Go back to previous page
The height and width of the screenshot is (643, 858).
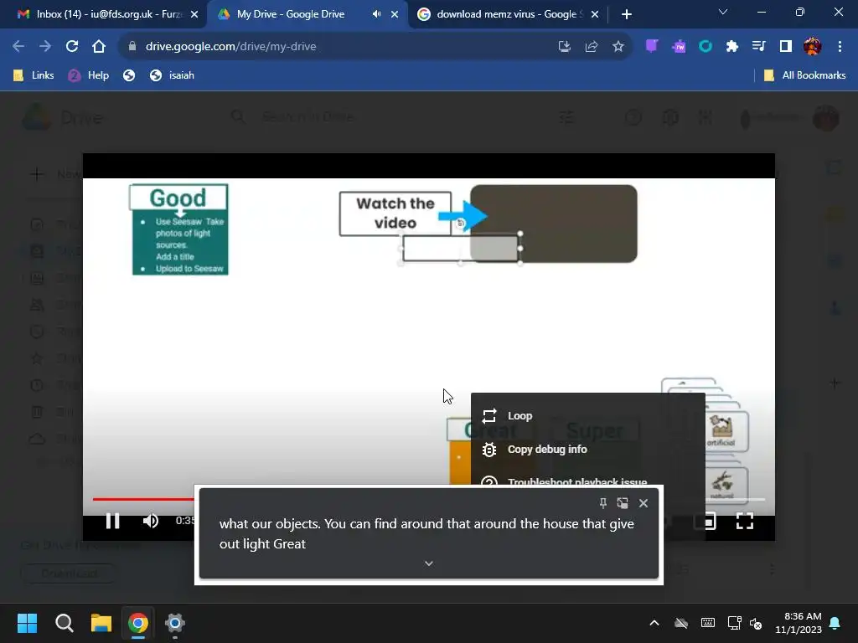(18, 47)
